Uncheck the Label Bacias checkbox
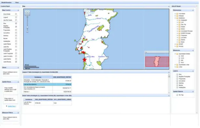The height and width of the screenshot is (128, 200). pyautogui.click(x=16, y=62)
